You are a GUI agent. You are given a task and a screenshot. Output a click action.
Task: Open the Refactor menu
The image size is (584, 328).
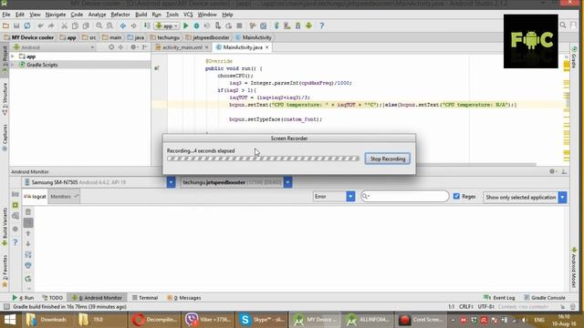[120, 15]
